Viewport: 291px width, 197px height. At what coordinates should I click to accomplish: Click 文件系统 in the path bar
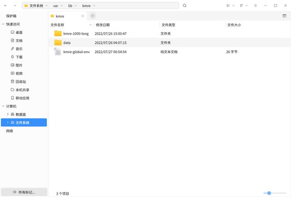(36, 6)
